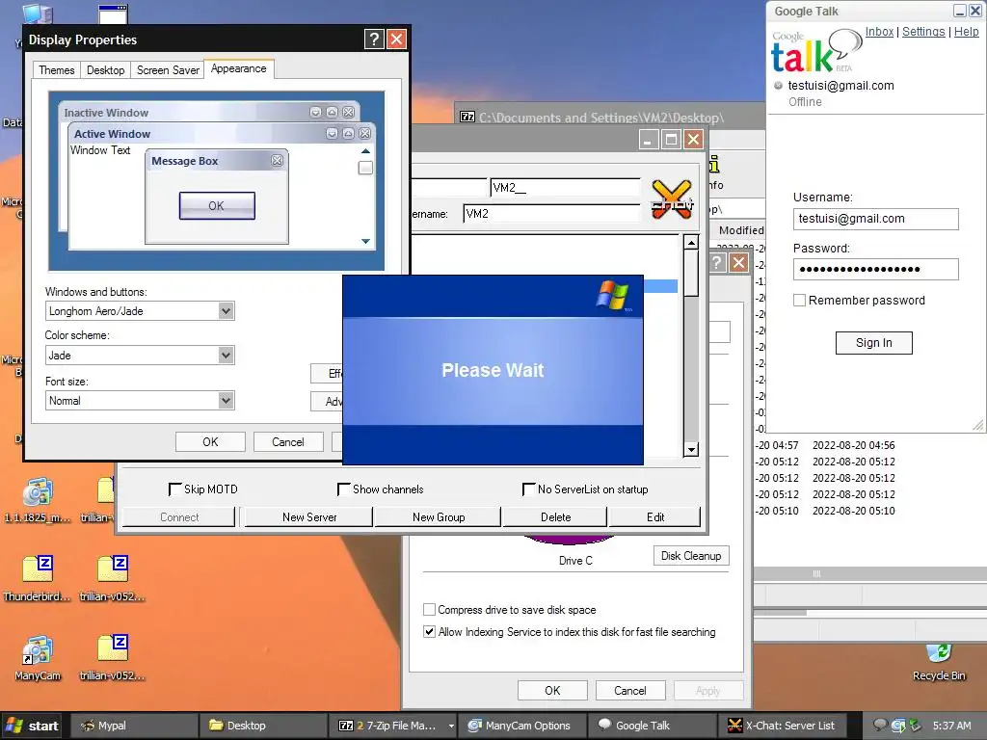Switch to the Themes tab
987x740 pixels.
pos(57,69)
